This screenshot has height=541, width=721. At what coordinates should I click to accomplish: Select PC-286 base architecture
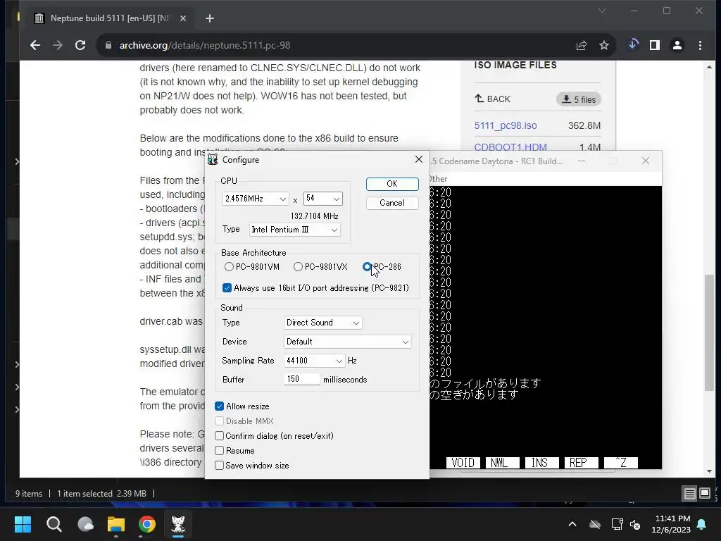click(382, 267)
